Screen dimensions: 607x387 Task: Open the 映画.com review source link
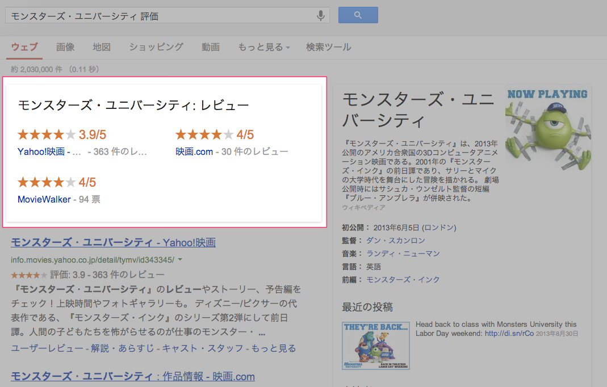coord(194,152)
